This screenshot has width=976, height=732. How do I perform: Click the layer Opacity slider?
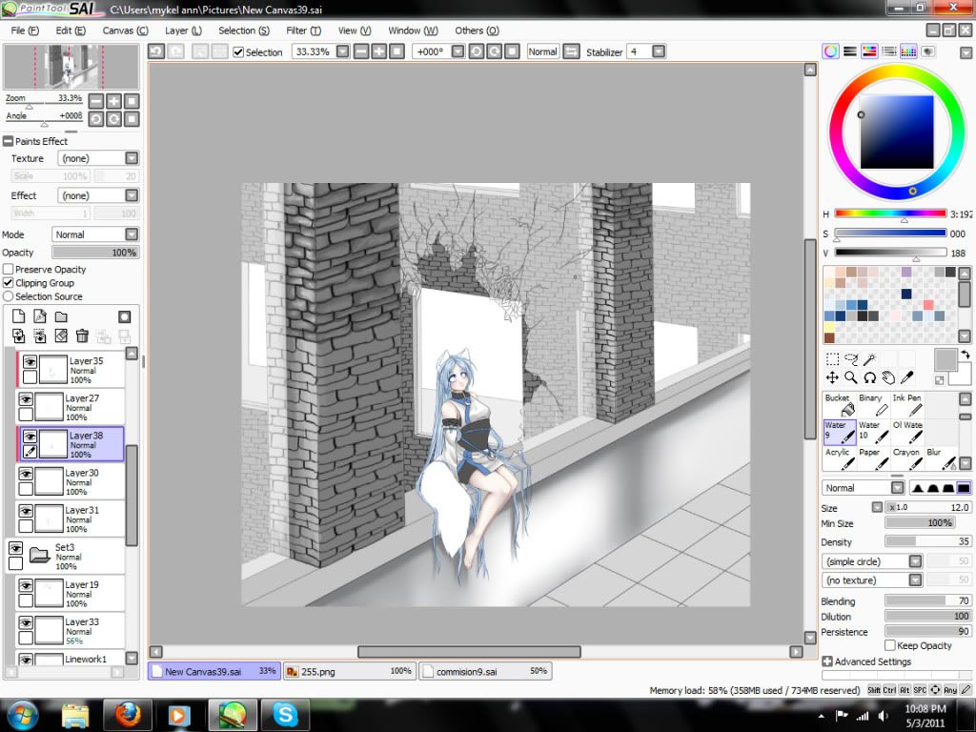[x=95, y=252]
